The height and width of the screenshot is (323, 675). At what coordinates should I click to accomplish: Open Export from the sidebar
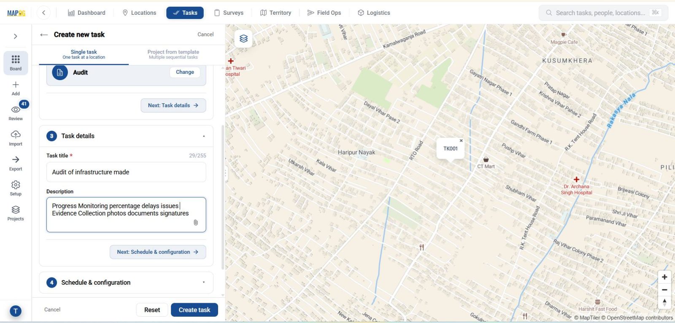16,163
